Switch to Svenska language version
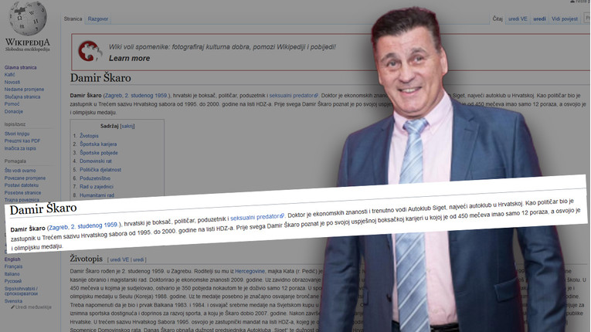This screenshot has height=332, width=591. pyautogui.click(x=14, y=301)
